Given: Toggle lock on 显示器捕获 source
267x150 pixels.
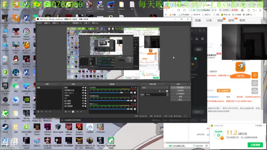Looking at the screenshot, I should coord(85,106).
